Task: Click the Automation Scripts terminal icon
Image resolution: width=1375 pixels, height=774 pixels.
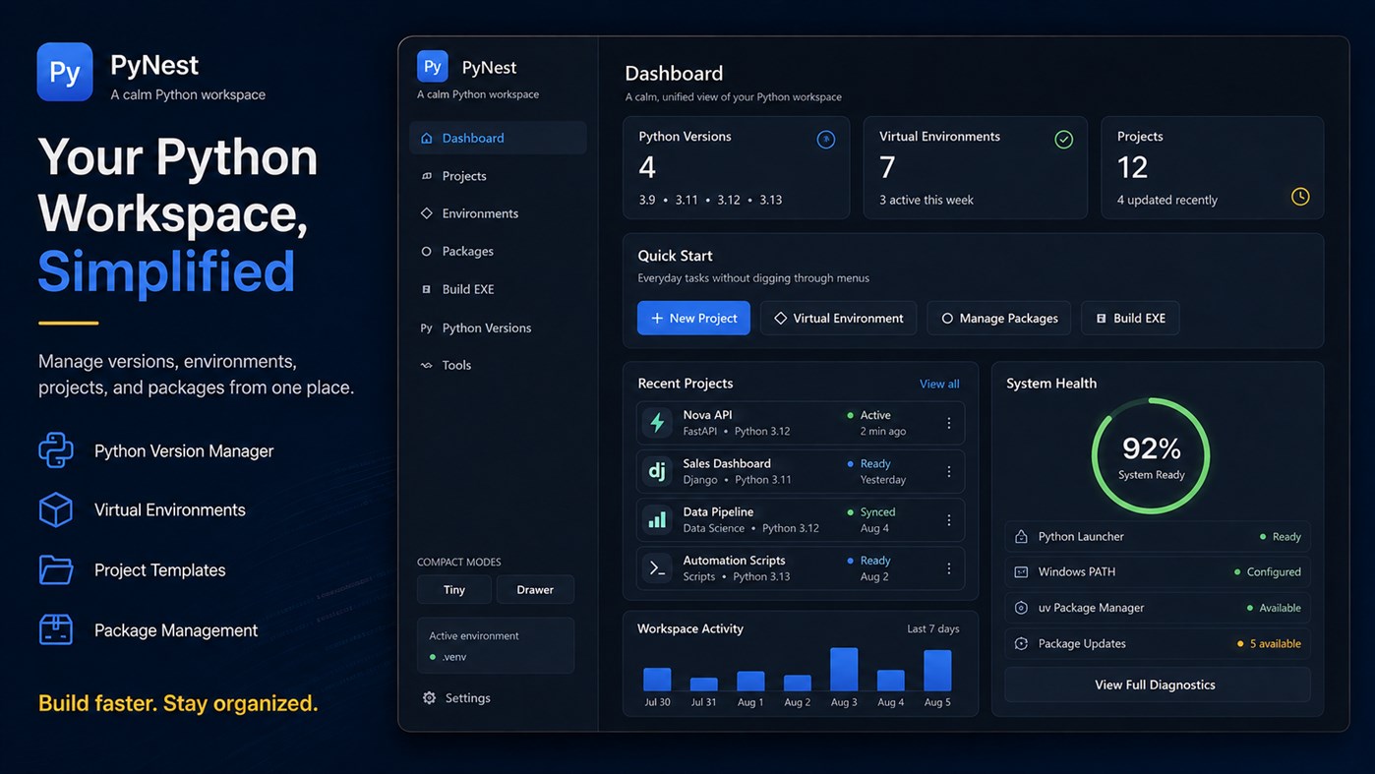Action: [657, 567]
